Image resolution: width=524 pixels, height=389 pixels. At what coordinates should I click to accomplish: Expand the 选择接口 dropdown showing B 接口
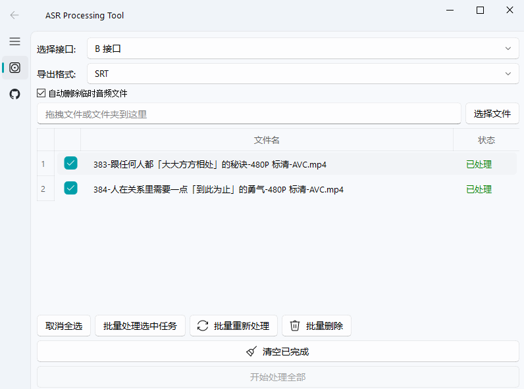click(x=303, y=49)
